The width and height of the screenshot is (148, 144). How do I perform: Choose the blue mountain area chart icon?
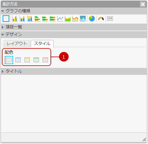point(83,19)
